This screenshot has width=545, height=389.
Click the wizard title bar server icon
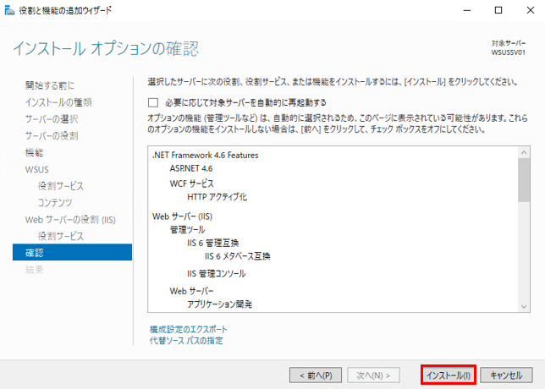coord(9,10)
